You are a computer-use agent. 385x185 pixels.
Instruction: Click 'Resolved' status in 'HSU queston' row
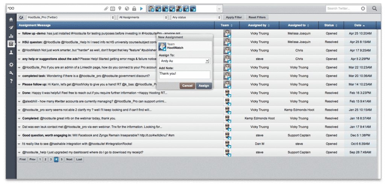[x=331, y=42]
